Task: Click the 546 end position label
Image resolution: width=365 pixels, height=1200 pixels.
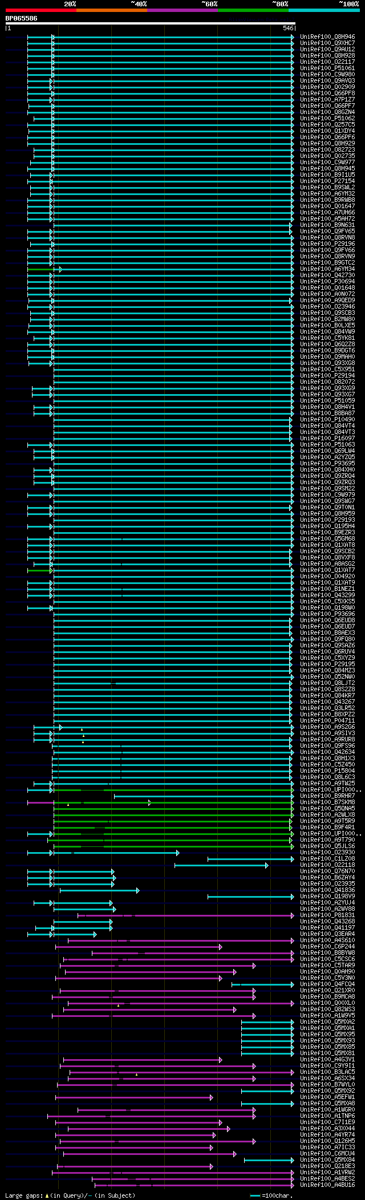Action: [x=288, y=28]
